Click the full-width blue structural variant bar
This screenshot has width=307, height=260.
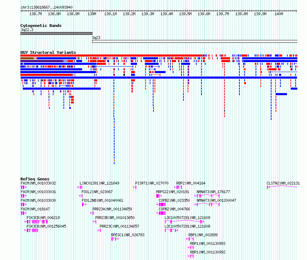click(159, 78)
